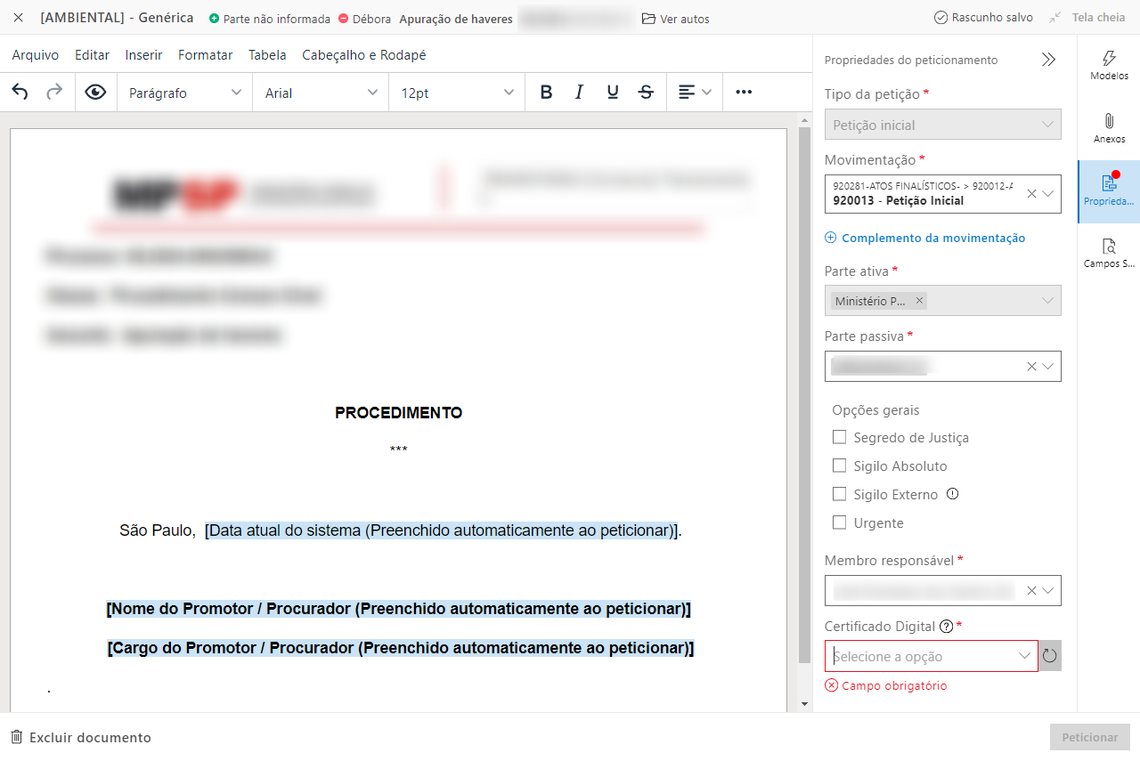Tick the Urgente checkbox

[839, 522]
